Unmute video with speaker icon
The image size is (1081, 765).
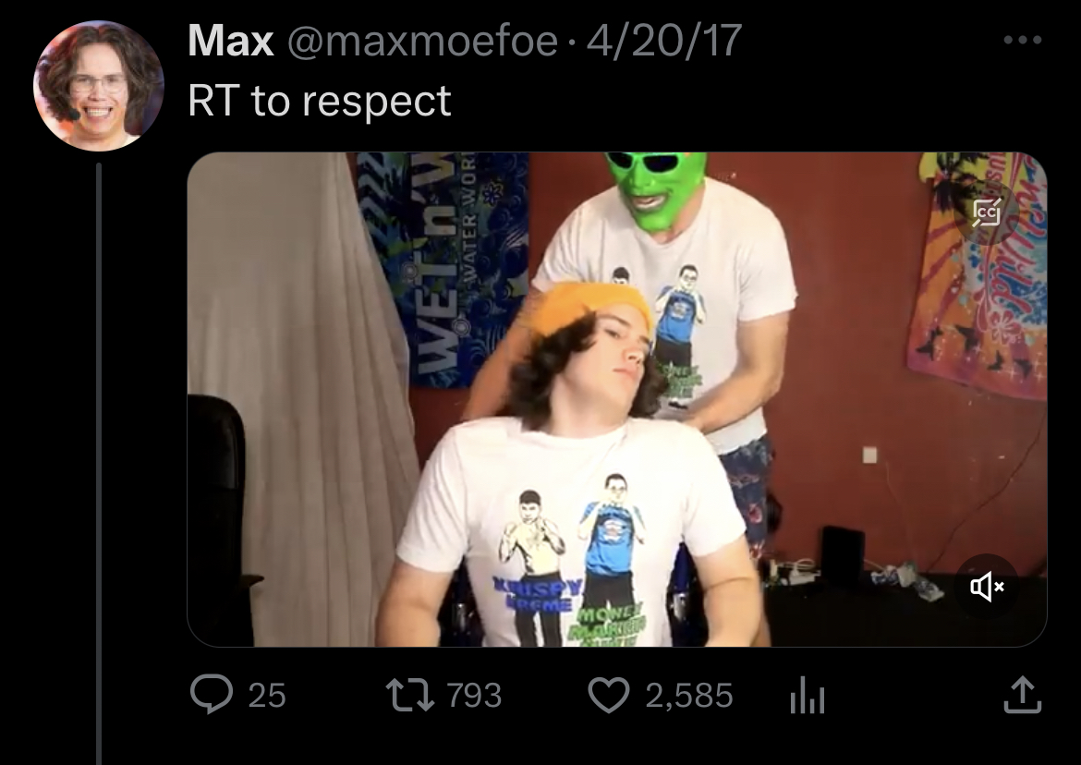(987, 587)
